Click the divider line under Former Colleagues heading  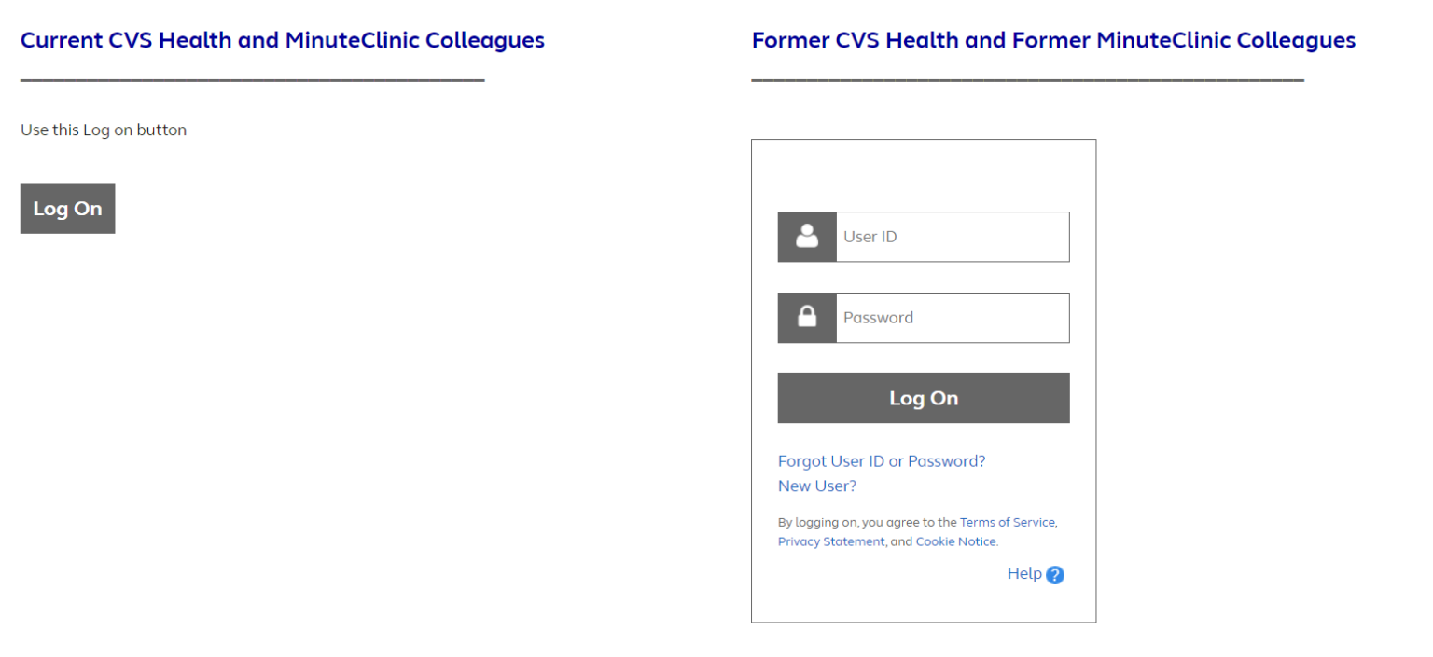1028,81
